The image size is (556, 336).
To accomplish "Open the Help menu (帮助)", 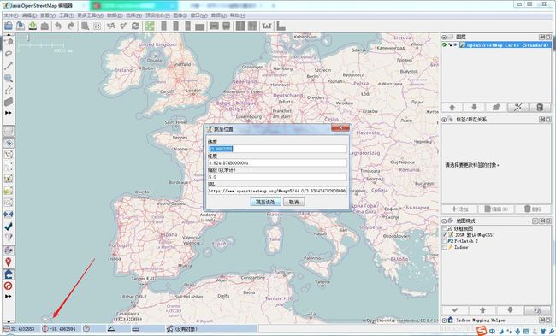I will click(x=238, y=15).
